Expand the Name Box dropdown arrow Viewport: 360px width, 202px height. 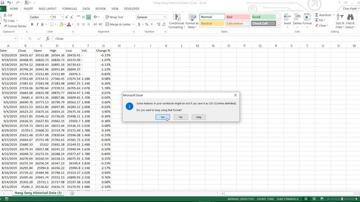point(16,39)
